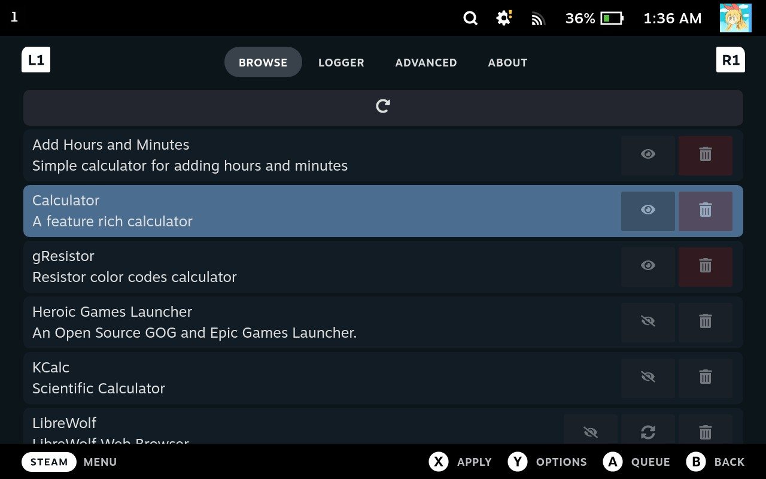Screen dimensions: 766x479
Task: Click the L1 previous tab button
Action: [36, 60]
